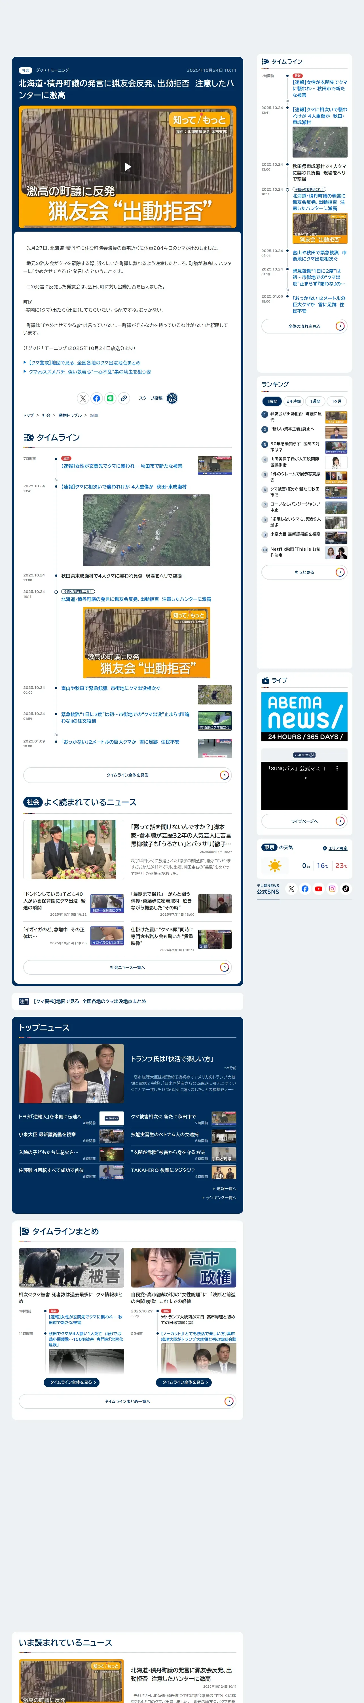Click タイムライン全体を見る under クマ被害 summary

point(71,1382)
